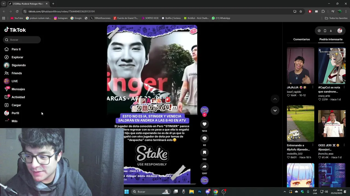Click the #dota hashtag in video caption
Screen dimensions: 350x196
pos(141,176)
